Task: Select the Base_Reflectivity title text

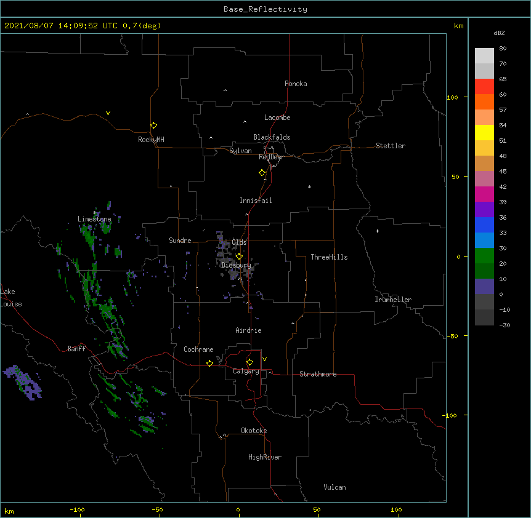Action: [x=265, y=9]
